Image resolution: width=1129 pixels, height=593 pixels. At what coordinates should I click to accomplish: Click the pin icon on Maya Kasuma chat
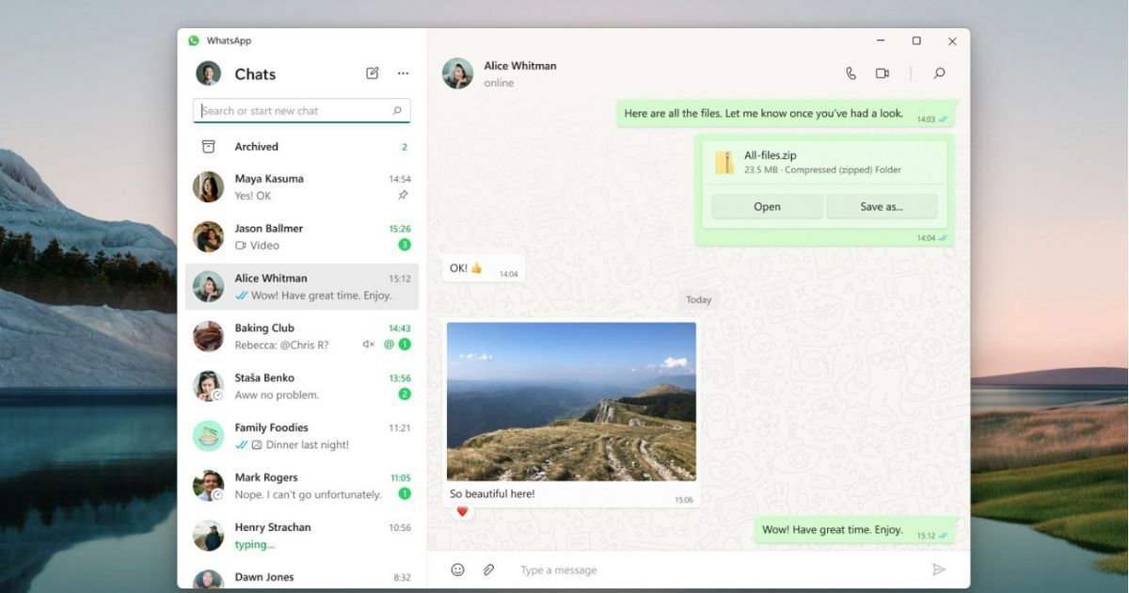tap(403, 196)
